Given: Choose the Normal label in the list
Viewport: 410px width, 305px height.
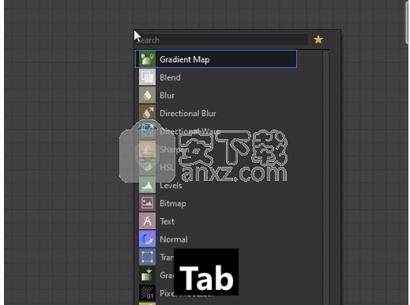Looking at the screenshot, I should 174,239.
